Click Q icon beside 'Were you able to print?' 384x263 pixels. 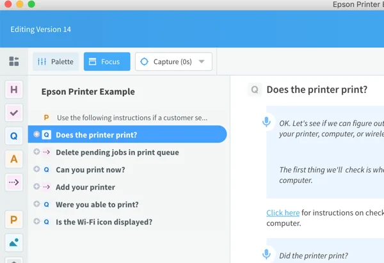coord(47,204)
